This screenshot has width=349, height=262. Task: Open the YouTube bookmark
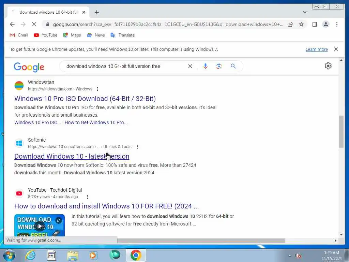click(46, 35)
